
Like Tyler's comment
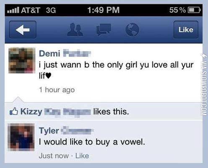coord(82,156)
